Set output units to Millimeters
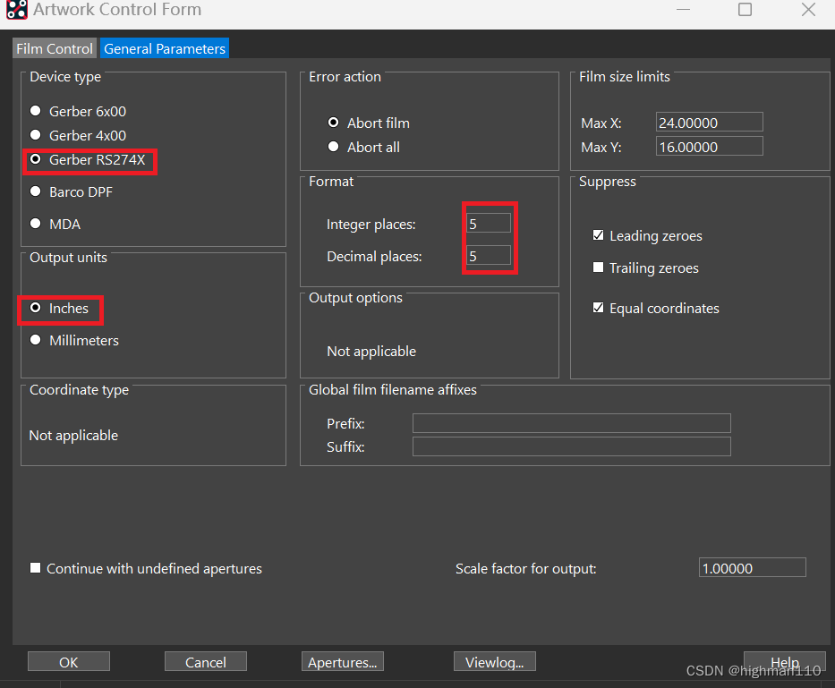 pyautogui.click(x=36, y=340)
